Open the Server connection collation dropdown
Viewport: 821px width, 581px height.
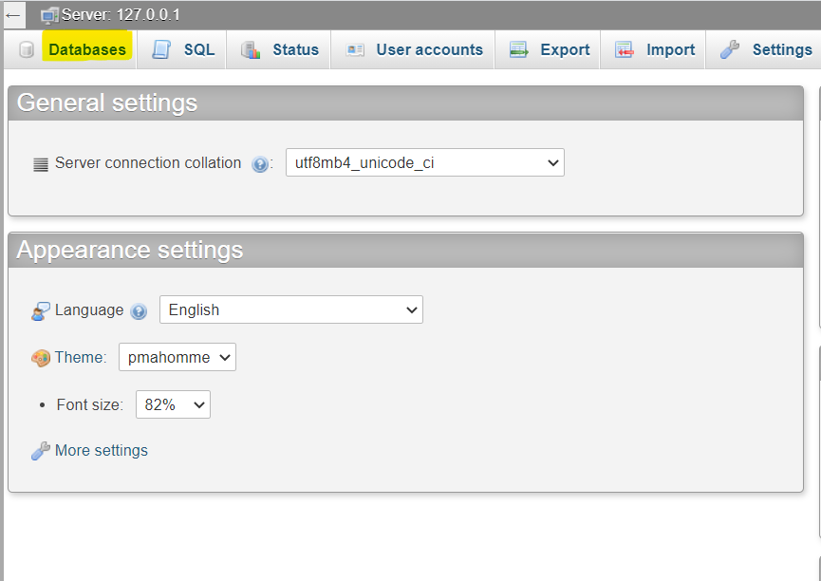pyautogui.click(x=425, y=162)
